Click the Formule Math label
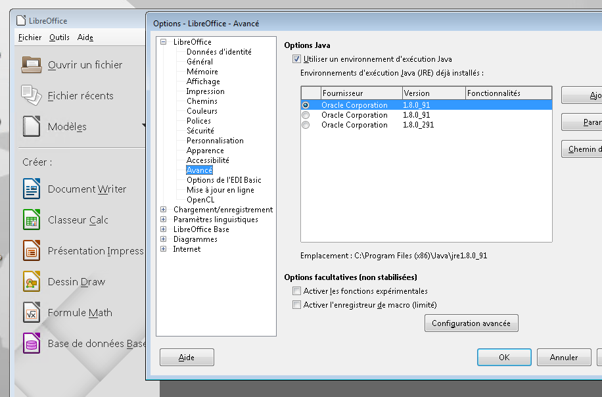This screenshot has width=602, height=397. (80, 313)
